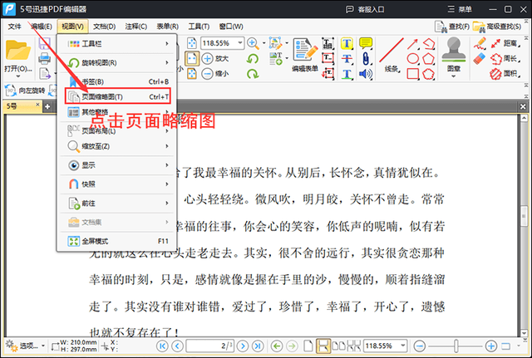532x358 pixels.
Task: Select the add image tool icon
Action: pos(275,59)
